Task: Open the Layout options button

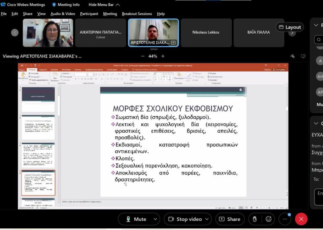Action: 289,27
